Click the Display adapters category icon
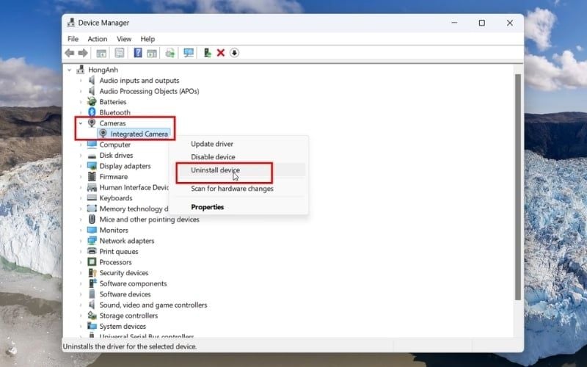 click(92, 166)
